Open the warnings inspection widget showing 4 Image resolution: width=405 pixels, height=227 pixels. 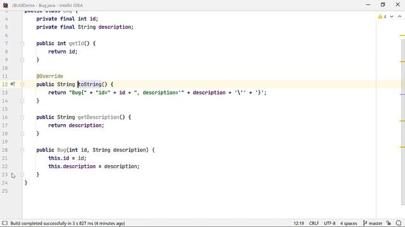tap(382, 17)
